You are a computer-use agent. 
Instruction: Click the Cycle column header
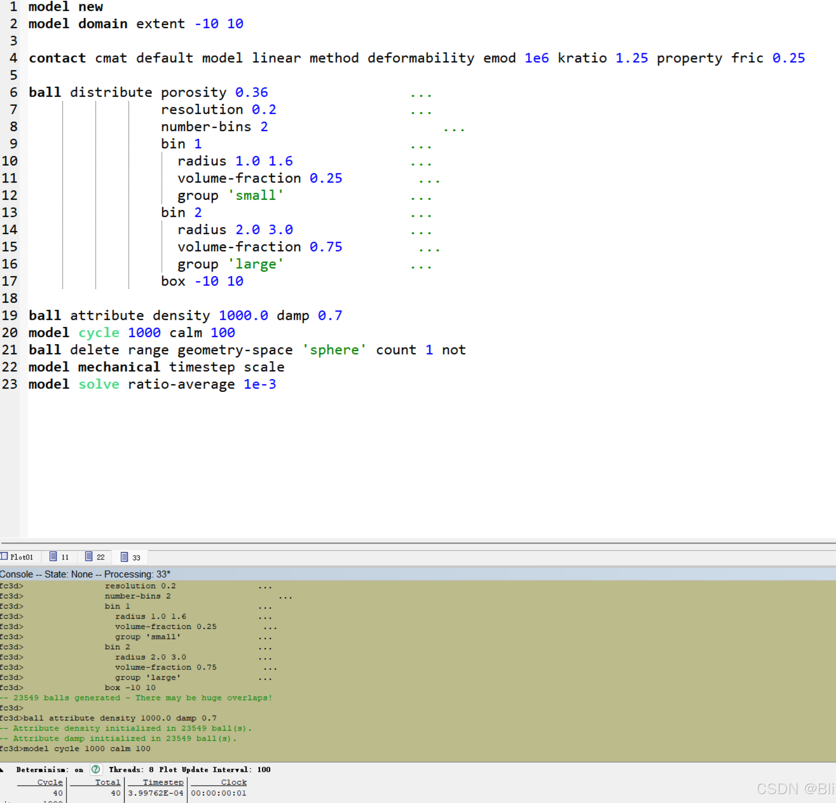(50, 782)
